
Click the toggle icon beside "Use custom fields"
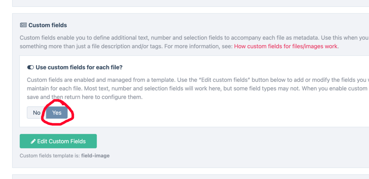click(x=31, y=67)
